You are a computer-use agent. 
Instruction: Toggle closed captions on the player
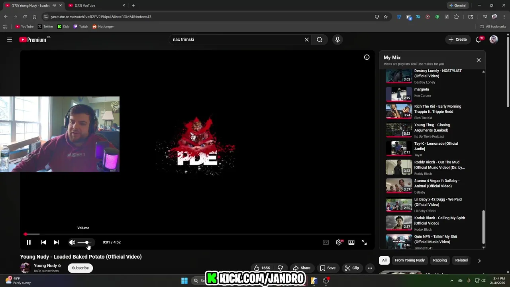[326, 242]
